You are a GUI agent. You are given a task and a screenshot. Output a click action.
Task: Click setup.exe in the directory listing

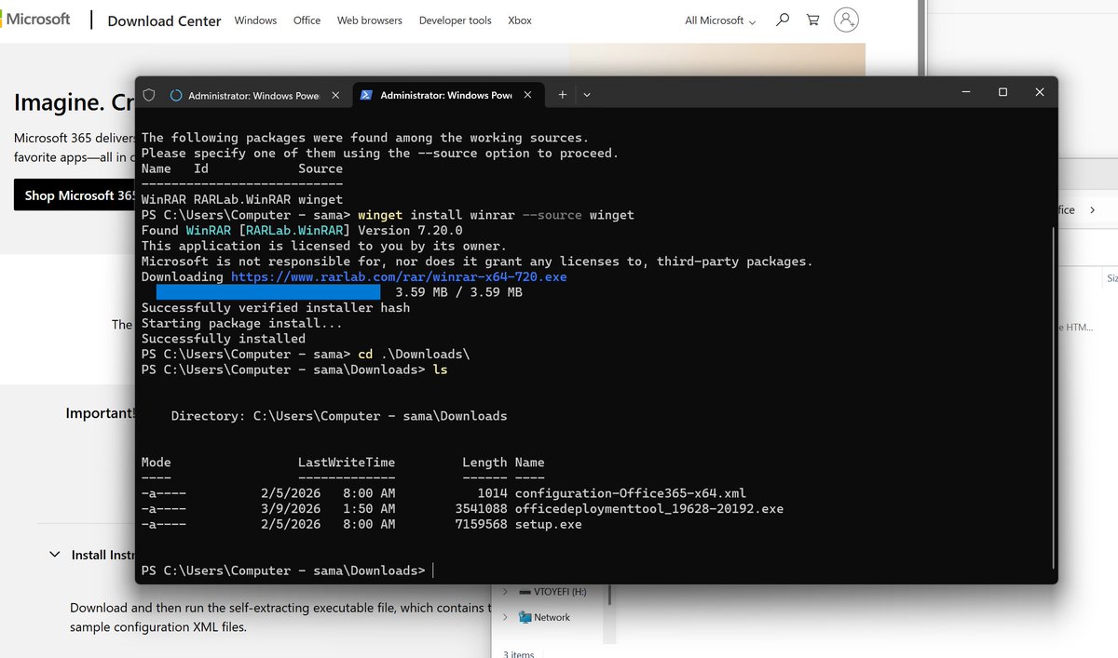click(x=548, y=525)
